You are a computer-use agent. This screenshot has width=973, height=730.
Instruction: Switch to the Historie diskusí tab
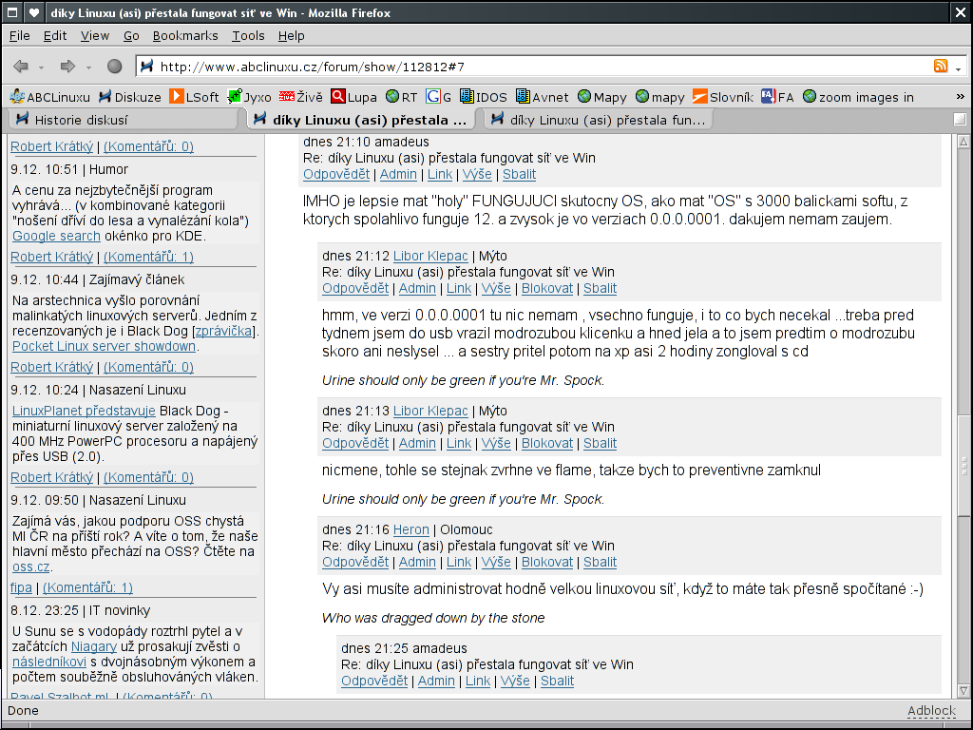[x=81, y=120]
